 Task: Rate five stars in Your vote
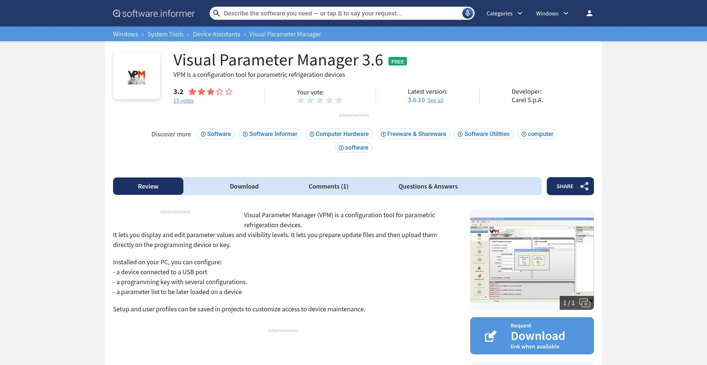click(339, 100)
